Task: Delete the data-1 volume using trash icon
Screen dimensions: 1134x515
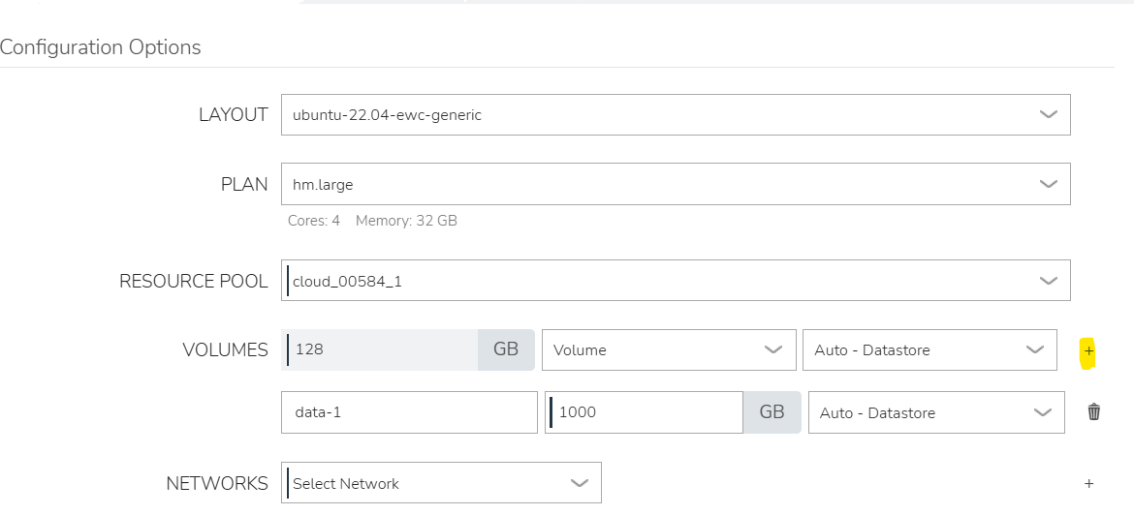Action: click(1093, 412)
